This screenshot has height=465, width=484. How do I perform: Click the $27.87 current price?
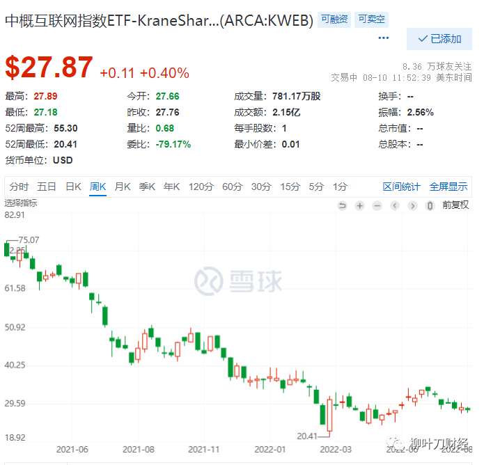tap(49, 68)
